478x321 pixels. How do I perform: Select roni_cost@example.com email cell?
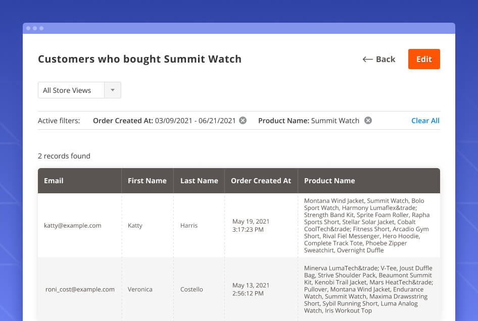[x=80, y=290]
